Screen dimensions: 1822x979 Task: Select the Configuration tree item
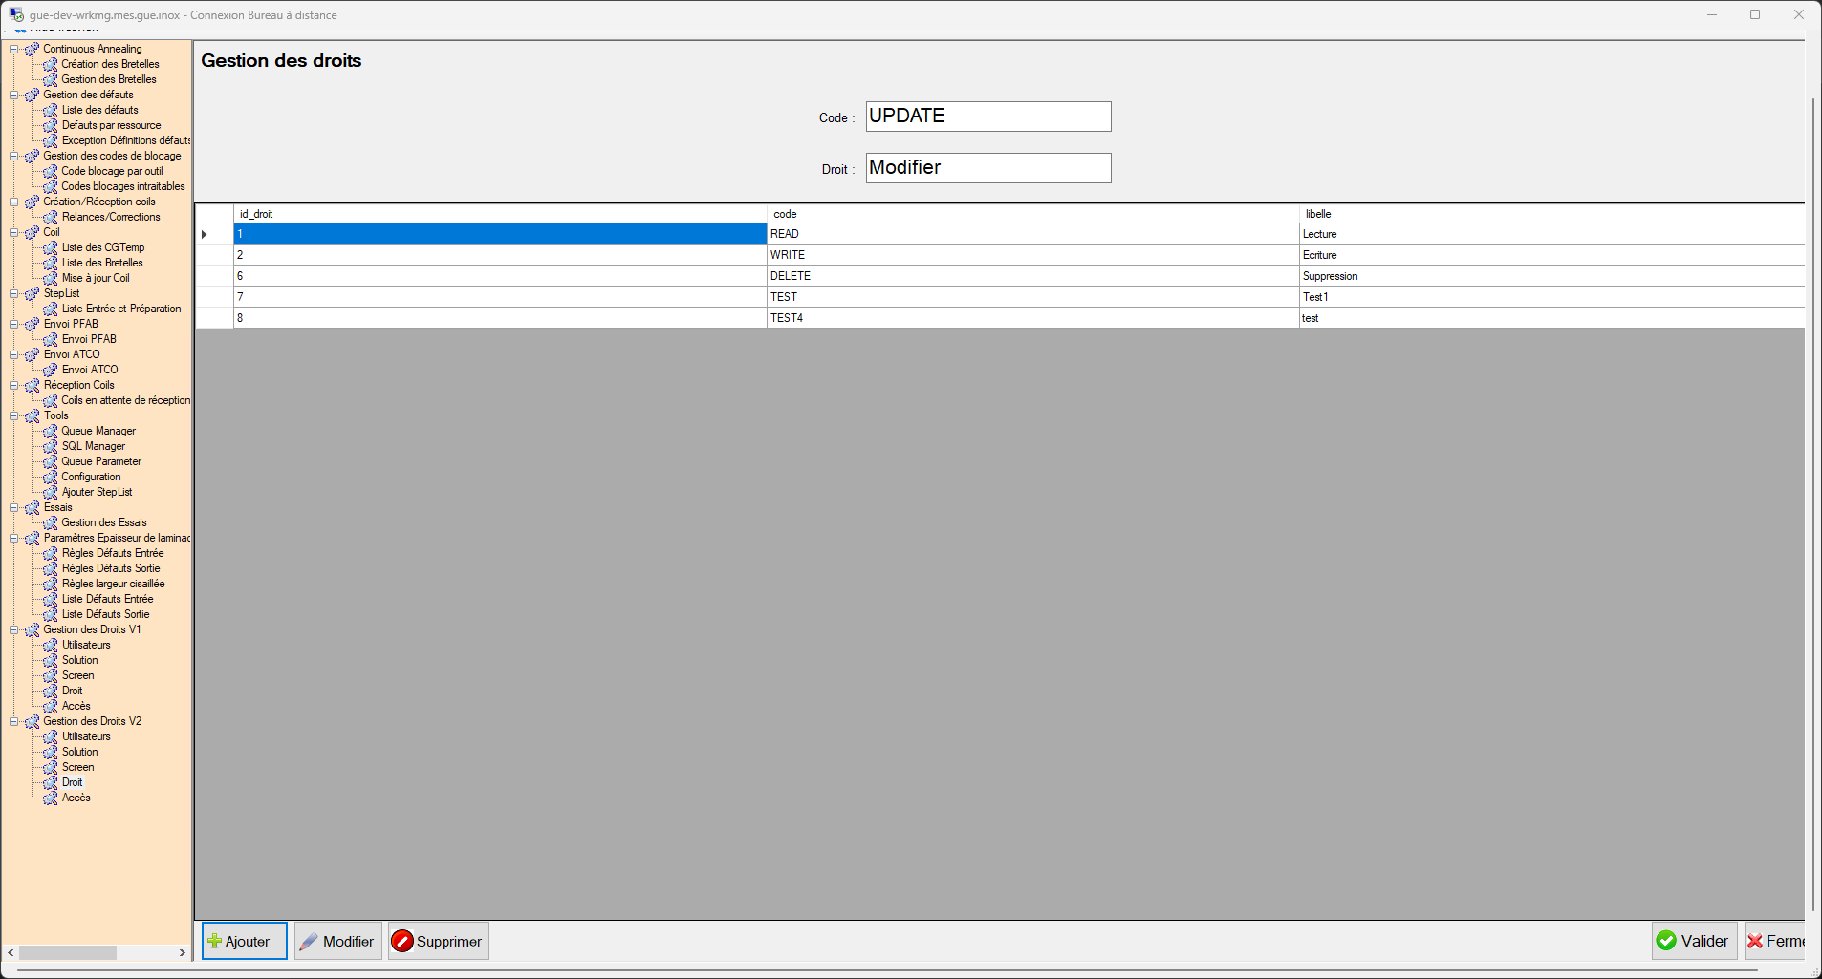point(91,477)
